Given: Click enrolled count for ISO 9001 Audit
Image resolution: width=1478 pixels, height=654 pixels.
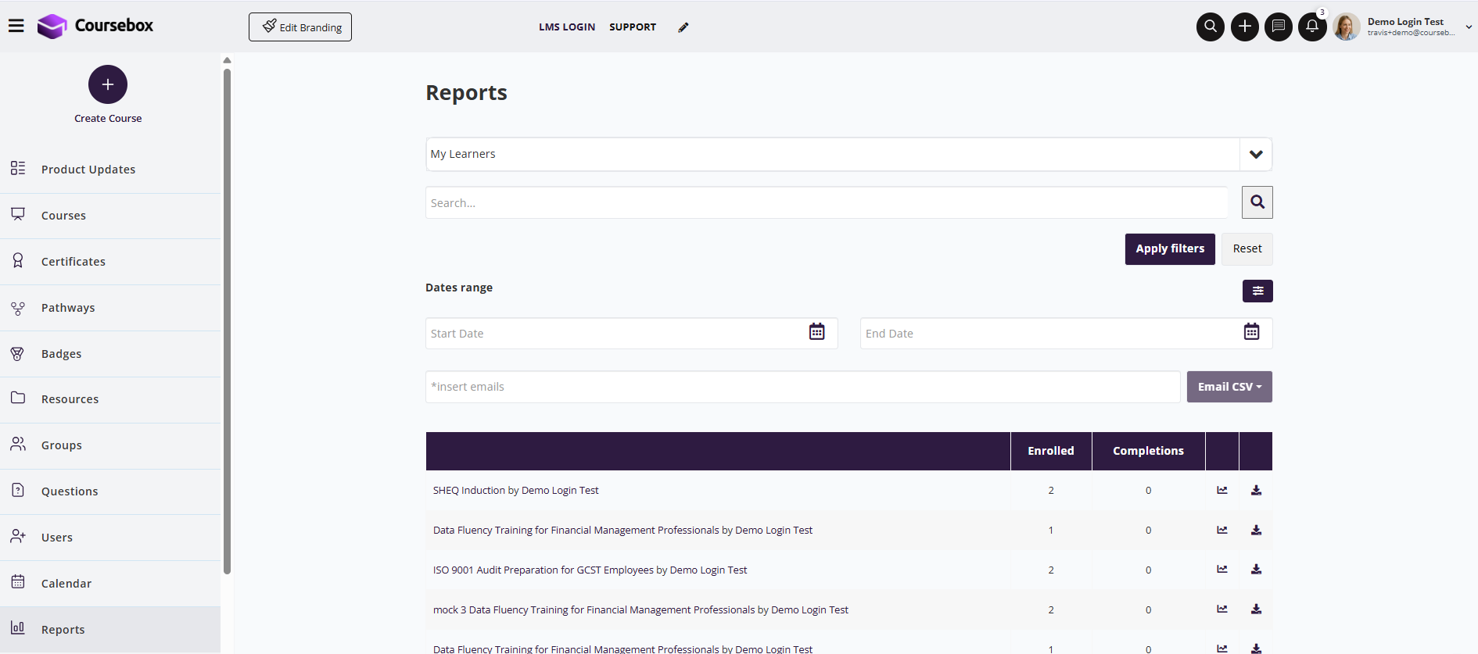Looking at the screenshot, I should [1051, 570].
